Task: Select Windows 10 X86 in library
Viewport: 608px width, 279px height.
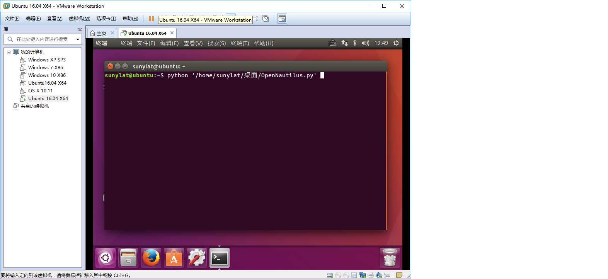Action: 47,75
